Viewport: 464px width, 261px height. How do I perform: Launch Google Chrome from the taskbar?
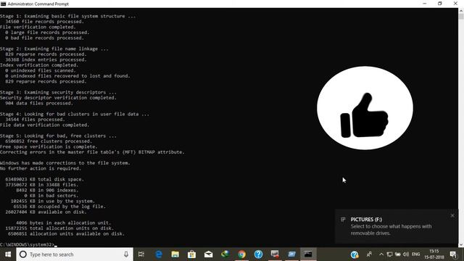pyautogui.click(x=241, y=254)
